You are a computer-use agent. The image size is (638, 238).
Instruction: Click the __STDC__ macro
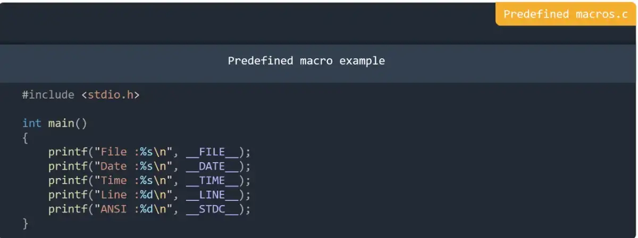coord(212,209)
